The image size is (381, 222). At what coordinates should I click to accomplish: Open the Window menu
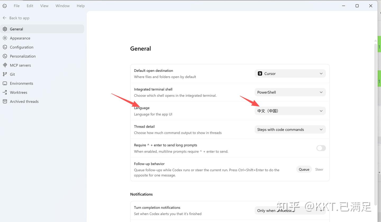coord(62,6)
